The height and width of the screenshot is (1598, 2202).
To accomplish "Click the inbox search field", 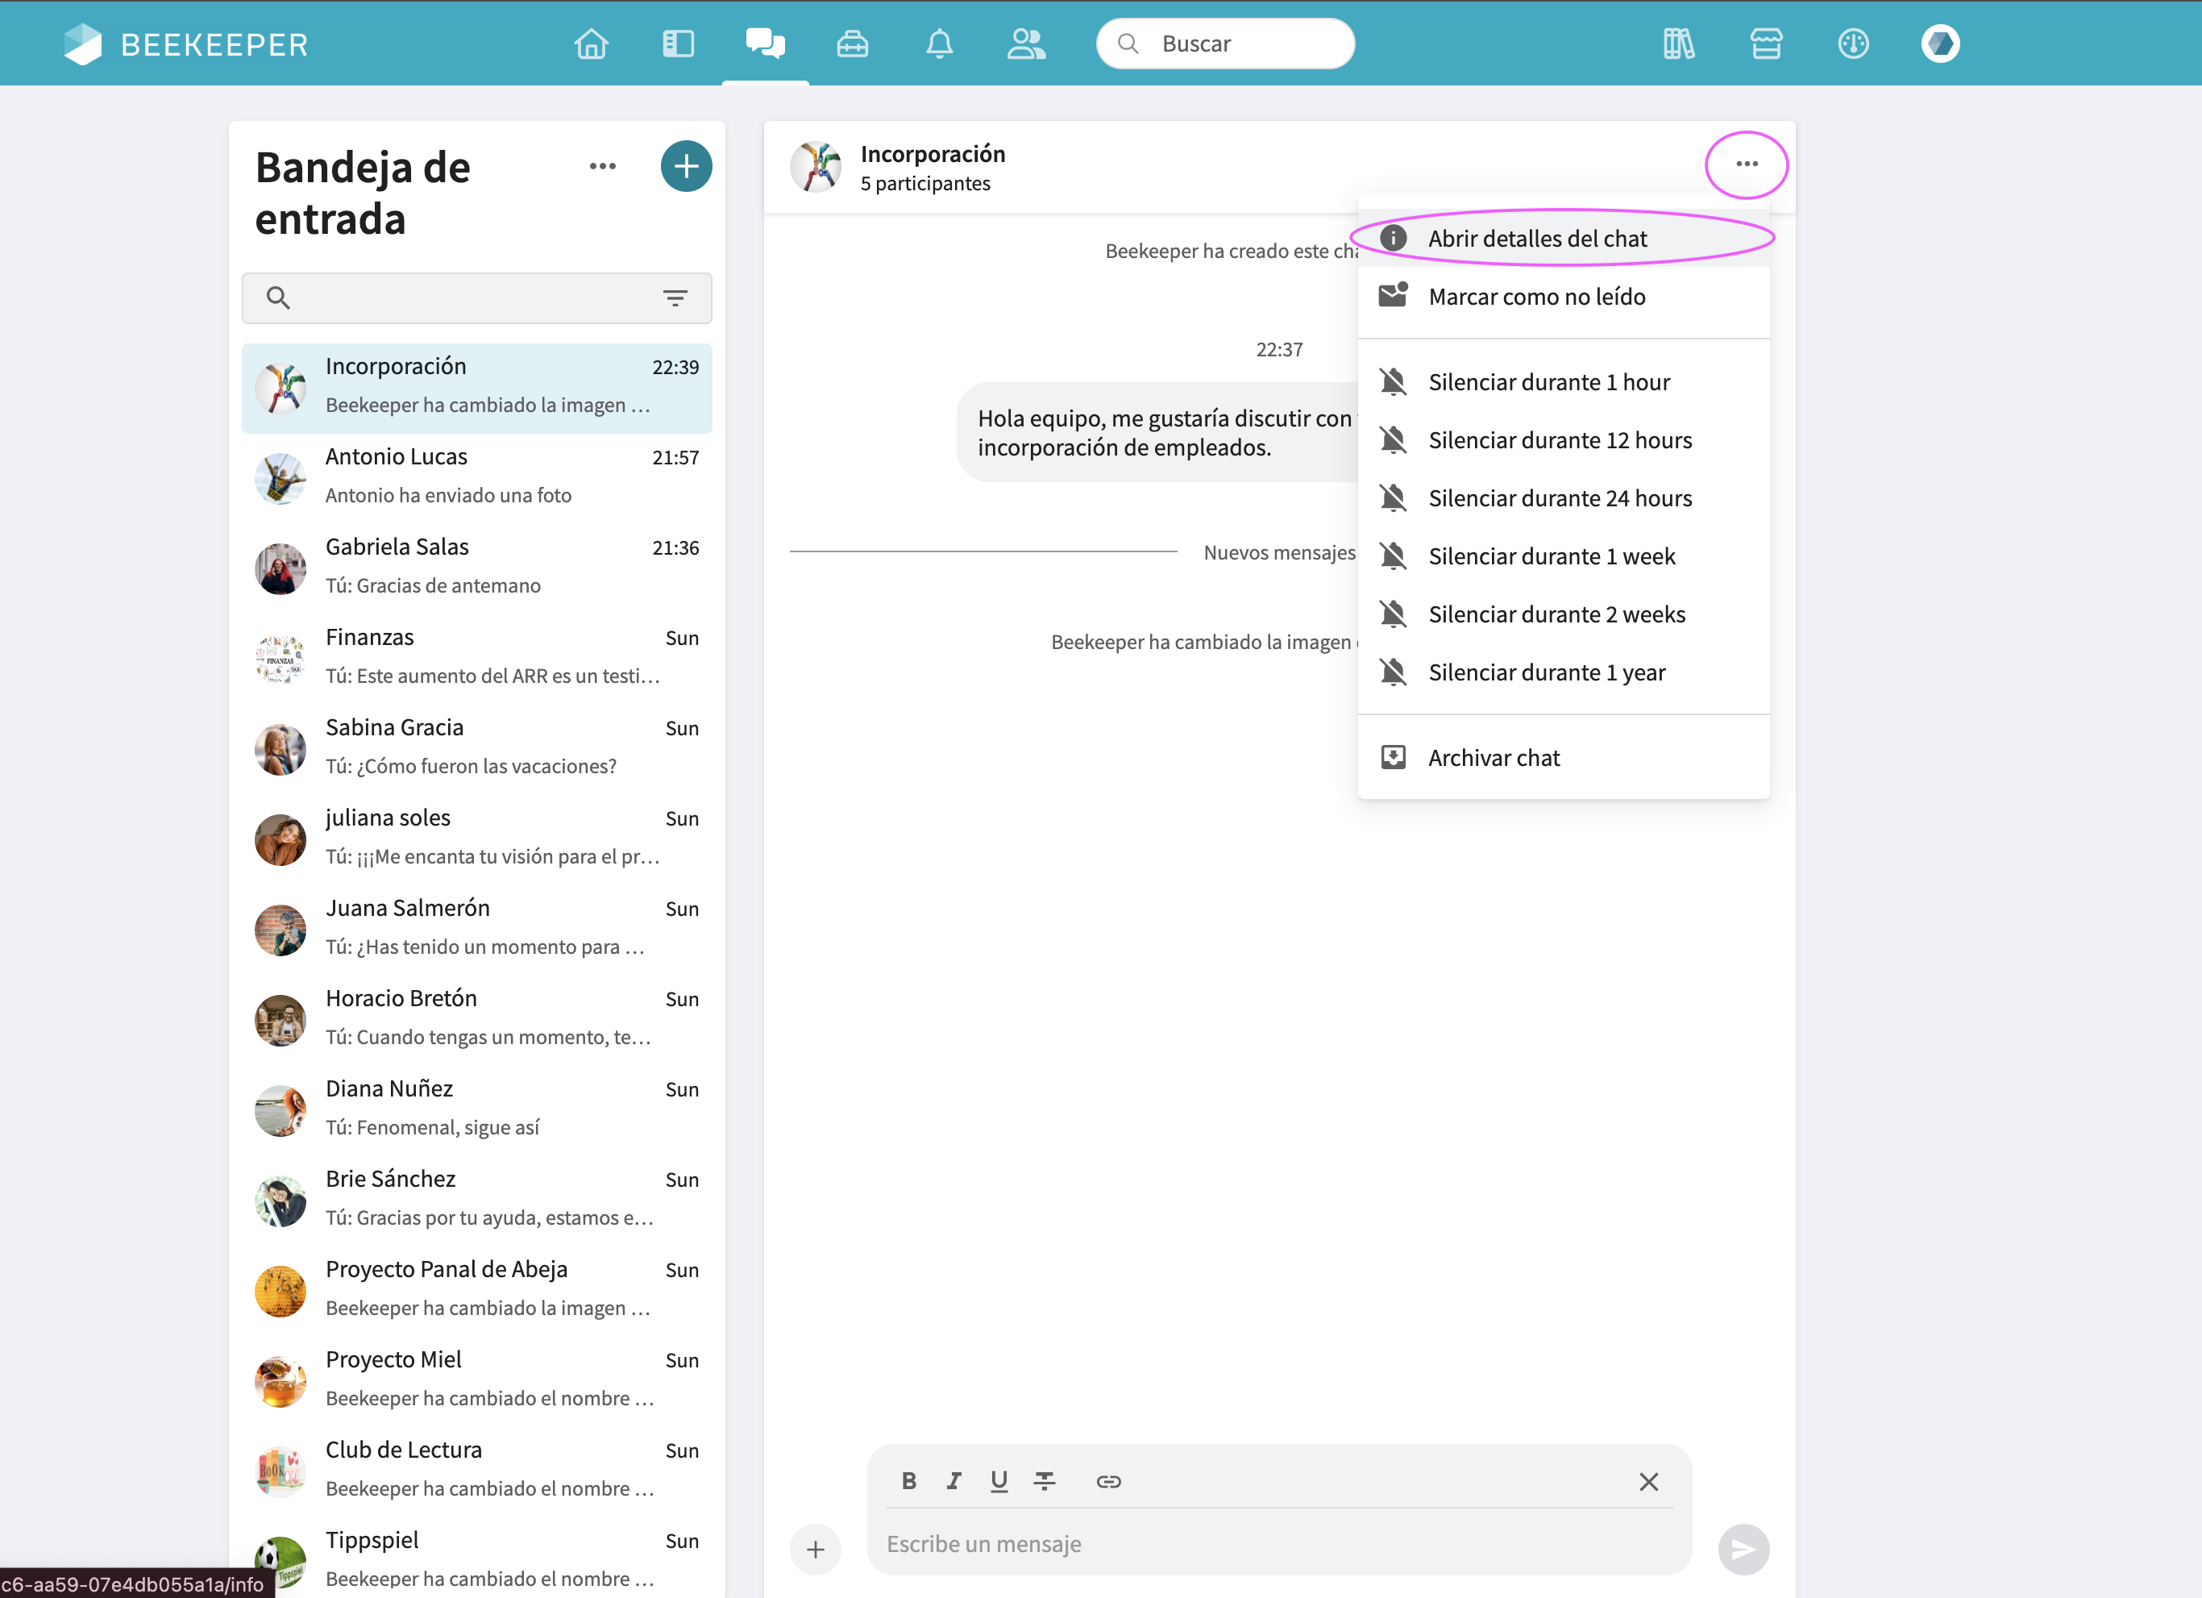I will pos(476,298).
